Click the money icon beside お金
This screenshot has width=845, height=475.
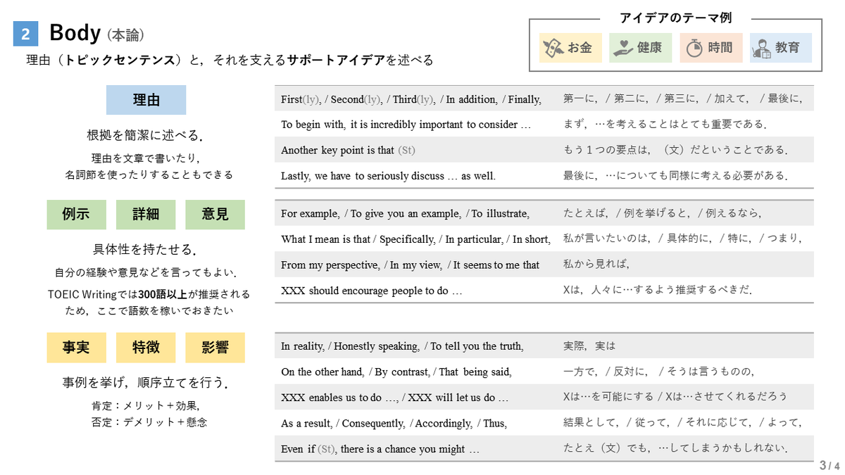point(555,48)
